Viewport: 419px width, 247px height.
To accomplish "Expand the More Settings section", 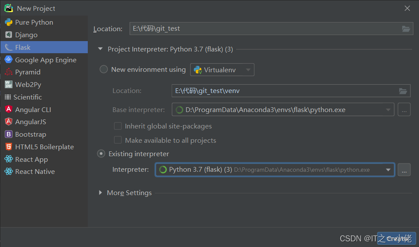I will [x=101, y=193].
